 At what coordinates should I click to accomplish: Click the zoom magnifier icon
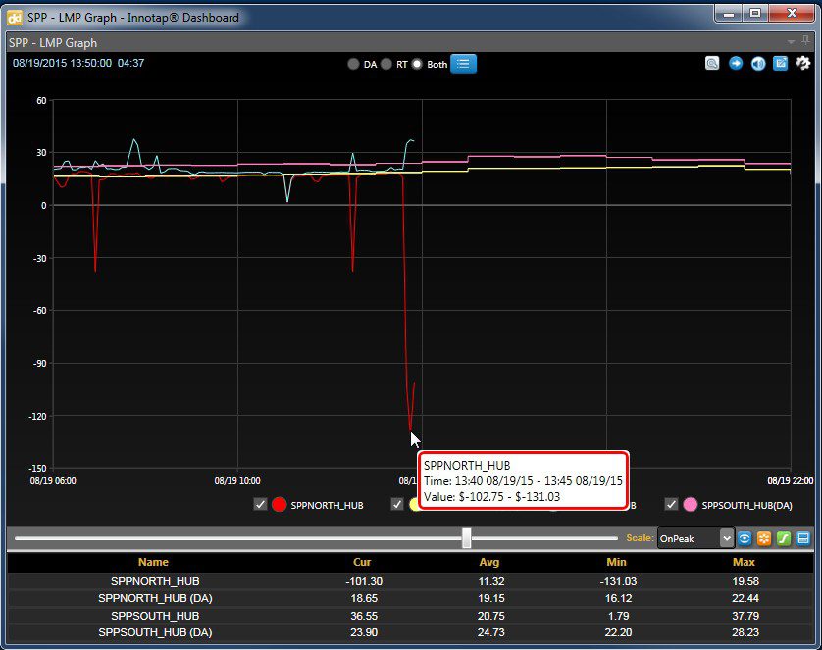point(712,64)
